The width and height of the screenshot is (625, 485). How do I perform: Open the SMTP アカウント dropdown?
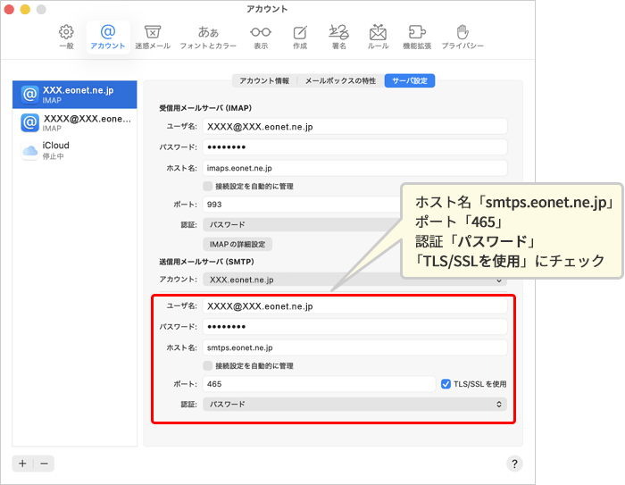tap(354, 280)
